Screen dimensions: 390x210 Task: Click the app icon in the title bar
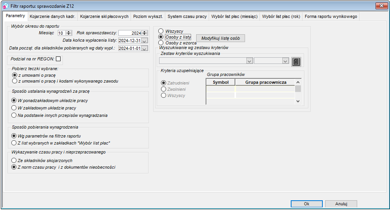click(x=5, y=6)
